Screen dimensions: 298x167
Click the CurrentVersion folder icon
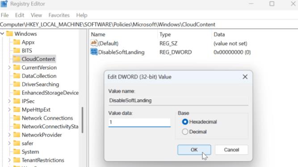[17, 68]
